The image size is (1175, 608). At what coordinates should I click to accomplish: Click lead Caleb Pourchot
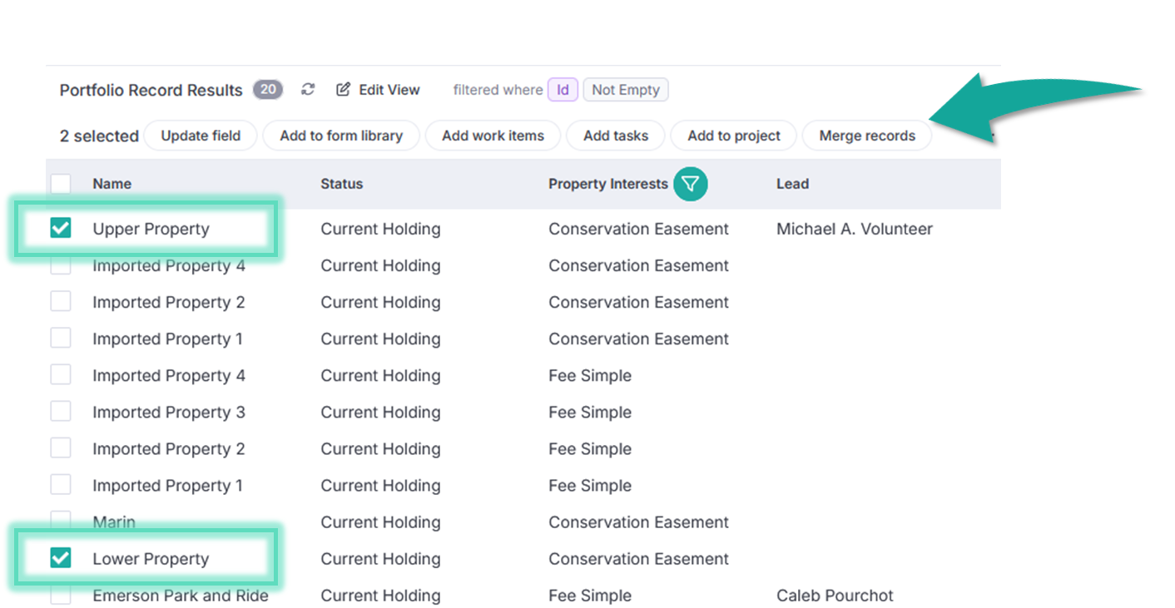(835, 596)
